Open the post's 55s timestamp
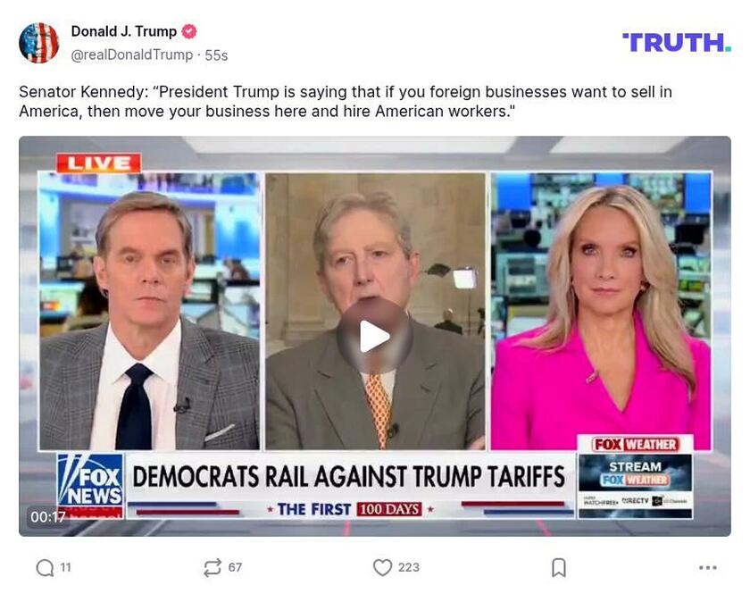750x602 pixels. 216,55
